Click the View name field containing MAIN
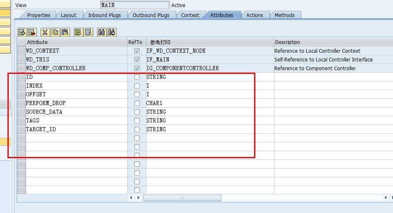 (135, 5)
